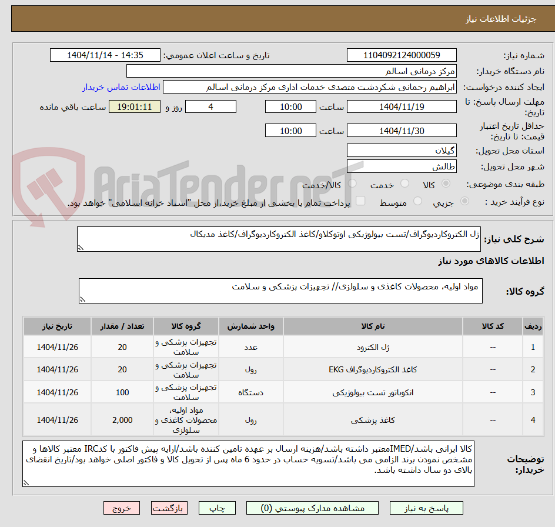Select the 'کالا' radio option
Screen dimensions: 555x527
tap(446, 183)
